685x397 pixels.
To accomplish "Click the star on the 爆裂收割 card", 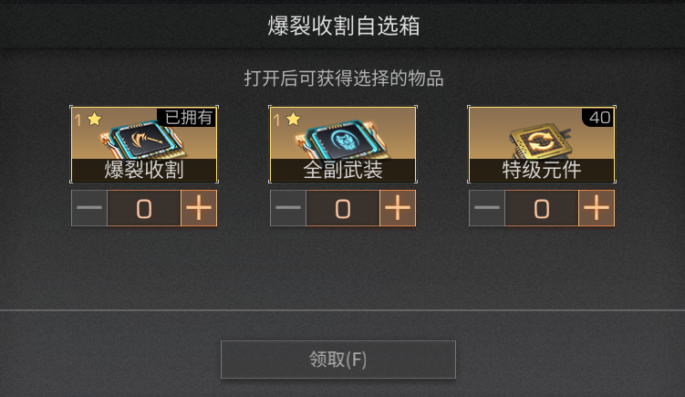I will (94, 119).
